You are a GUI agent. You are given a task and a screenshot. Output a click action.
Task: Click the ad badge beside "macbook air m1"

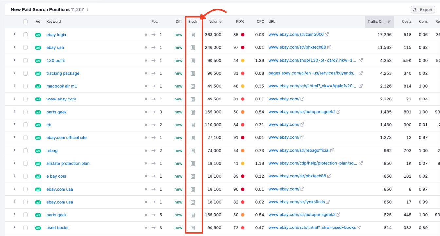pos(38,86)
